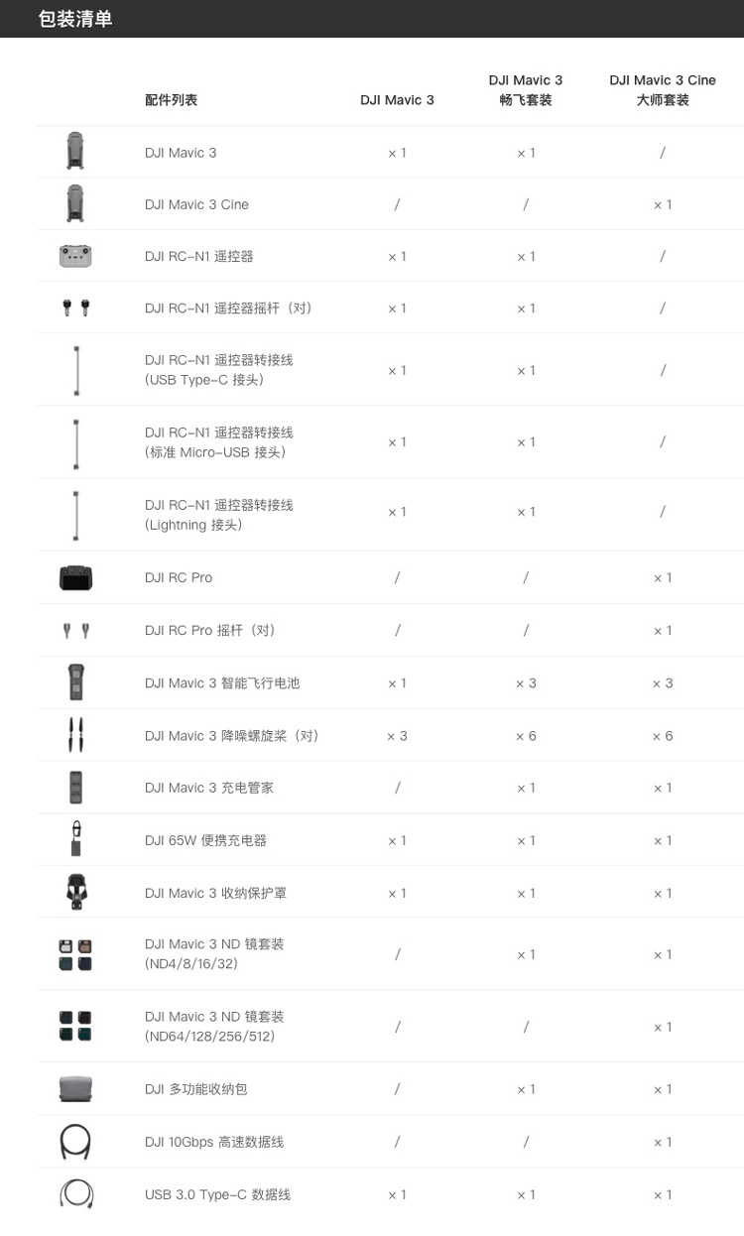
Task: Select the intelligent flight battery icon
Action: click(75, 682)
